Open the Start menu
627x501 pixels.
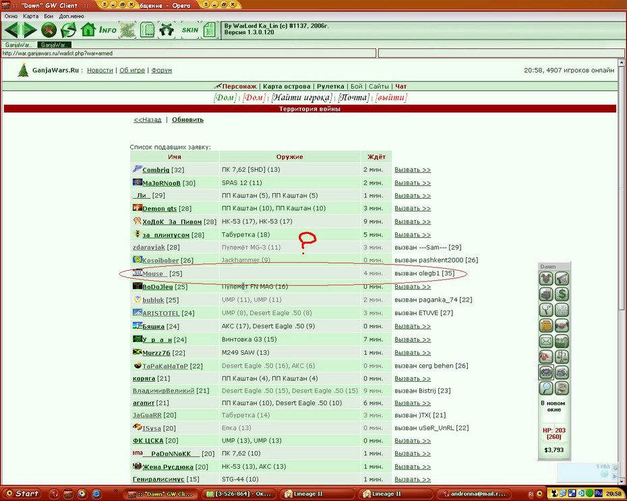coord(23,494)
